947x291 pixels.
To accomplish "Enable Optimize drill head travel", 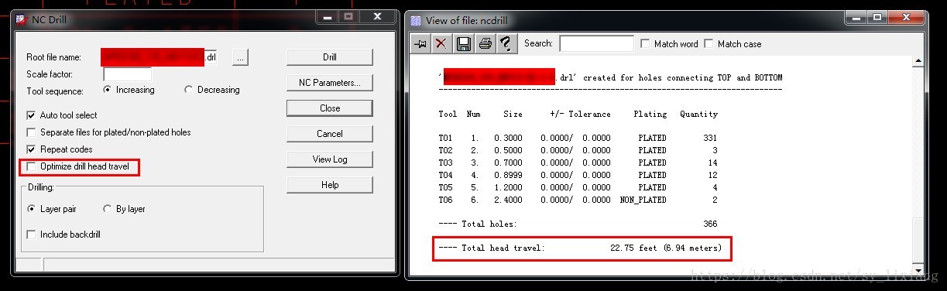I will point(31,166).
